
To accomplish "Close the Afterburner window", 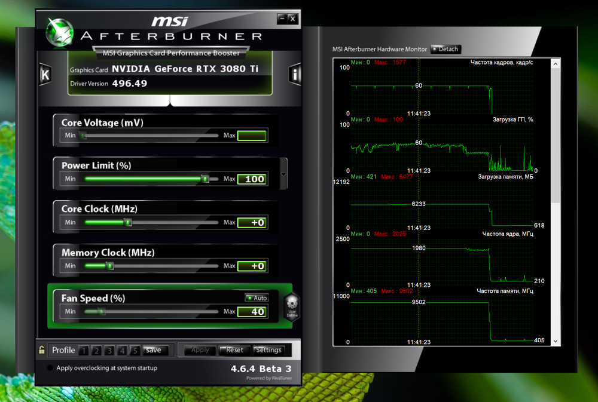I will 292,19.
